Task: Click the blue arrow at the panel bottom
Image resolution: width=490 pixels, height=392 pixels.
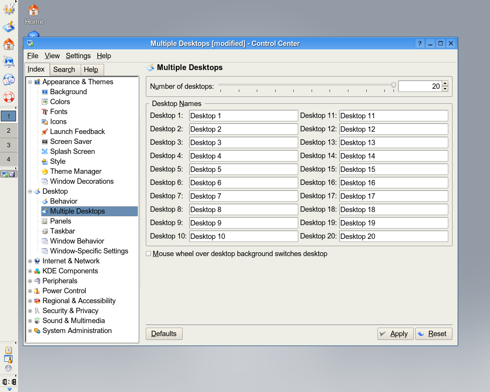Action: click(10, 389)
